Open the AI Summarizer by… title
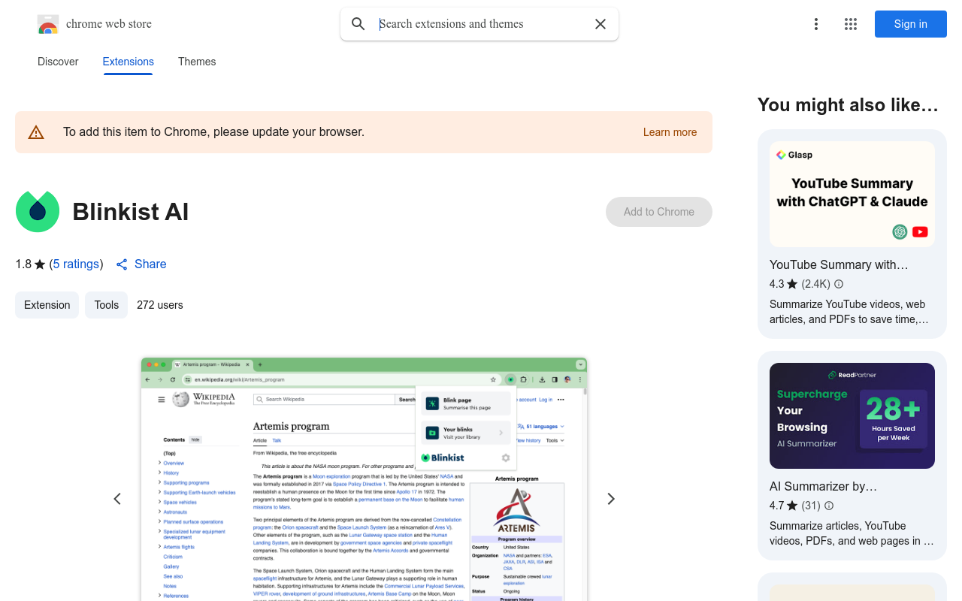 click(x=823, y=486)
